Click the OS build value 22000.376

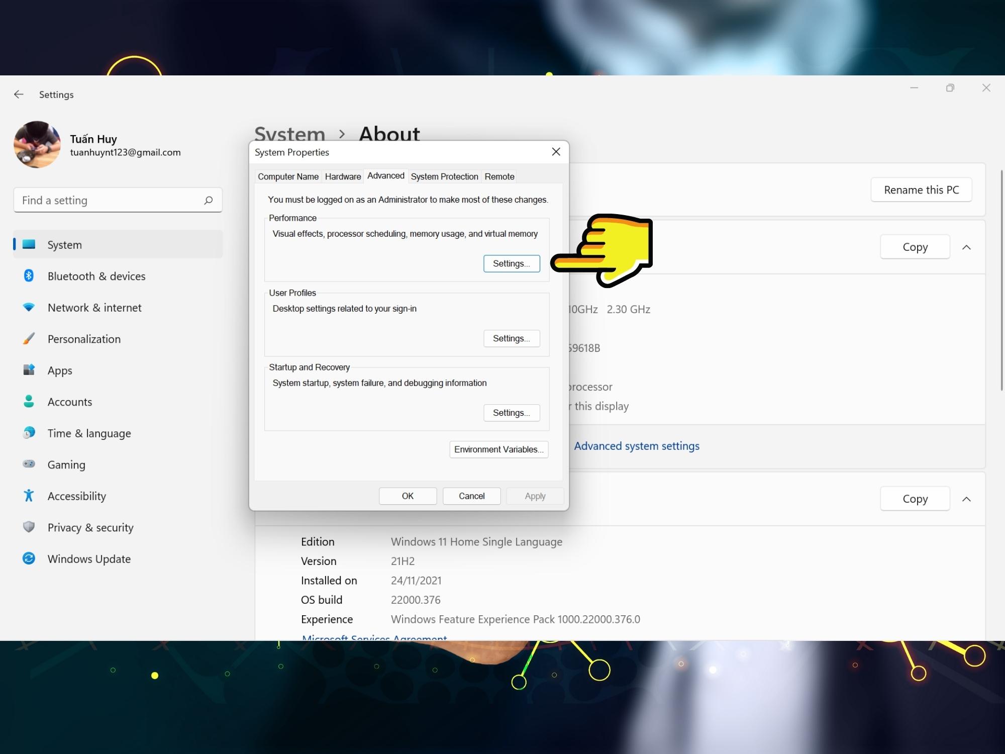[x=416, y=600]
